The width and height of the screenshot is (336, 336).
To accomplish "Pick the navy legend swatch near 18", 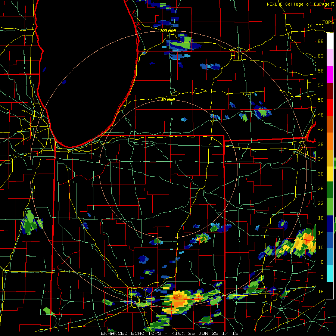I will [330, 224].
